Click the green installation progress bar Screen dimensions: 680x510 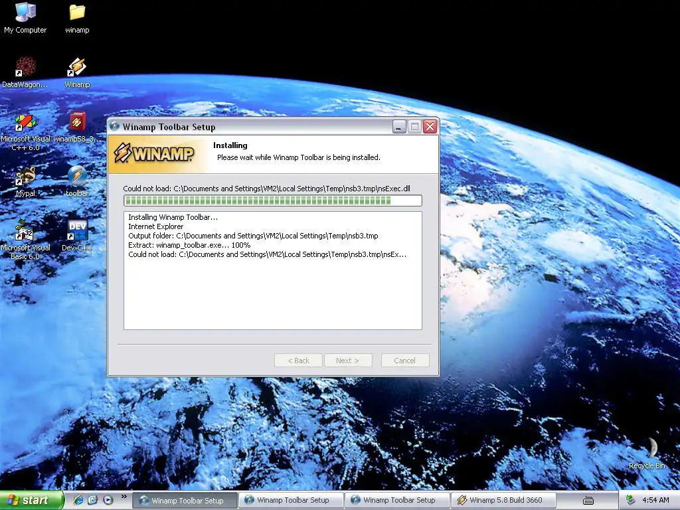(273, 201)
